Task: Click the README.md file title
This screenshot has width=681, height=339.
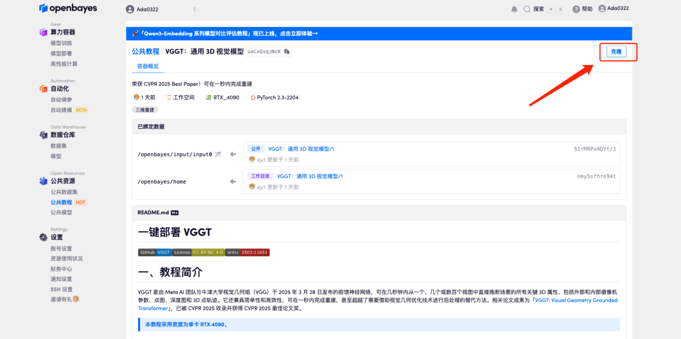Action: [x=153, y=213]
